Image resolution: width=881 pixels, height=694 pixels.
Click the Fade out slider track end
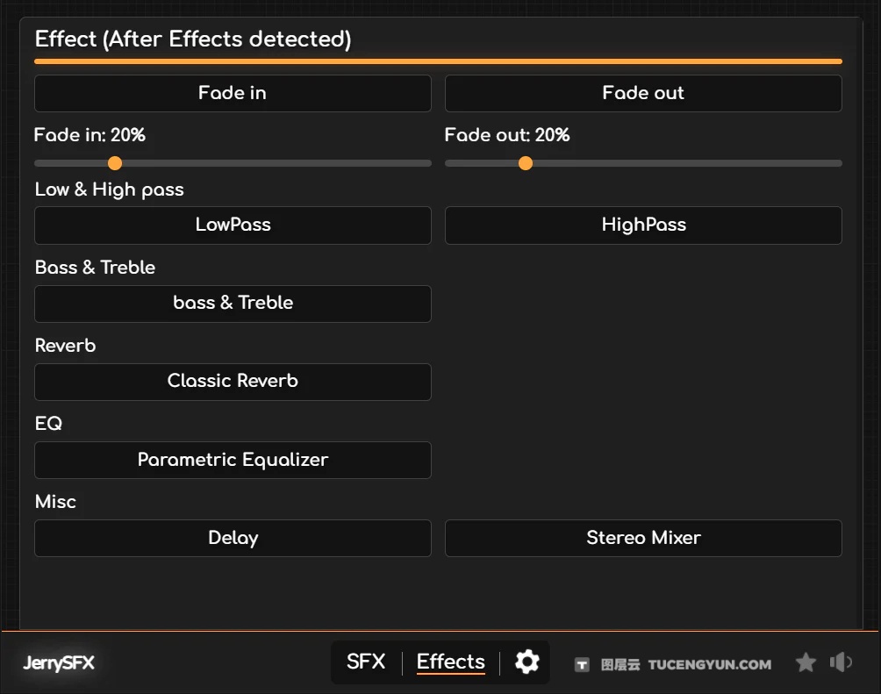(x=838, y=163)
